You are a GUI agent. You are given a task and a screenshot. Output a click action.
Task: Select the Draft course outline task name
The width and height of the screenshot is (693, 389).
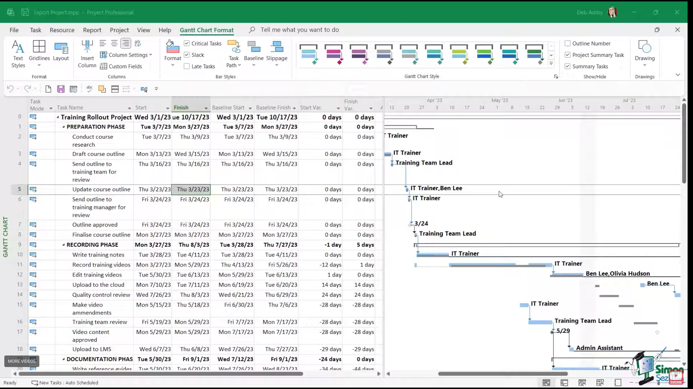(x=98, y=154)
